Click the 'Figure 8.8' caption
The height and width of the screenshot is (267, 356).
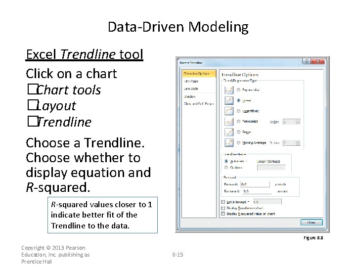[x=313, y=238]
